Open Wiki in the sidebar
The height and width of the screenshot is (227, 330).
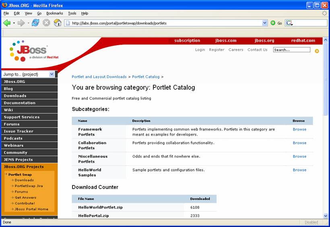29,110
